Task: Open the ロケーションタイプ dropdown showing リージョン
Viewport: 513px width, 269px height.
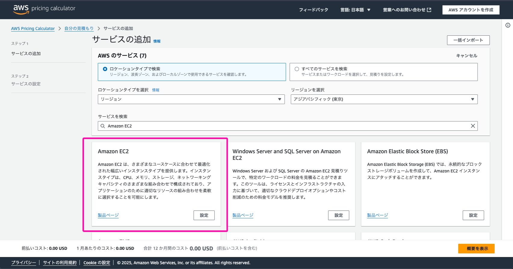Action: tap(191, 99)
